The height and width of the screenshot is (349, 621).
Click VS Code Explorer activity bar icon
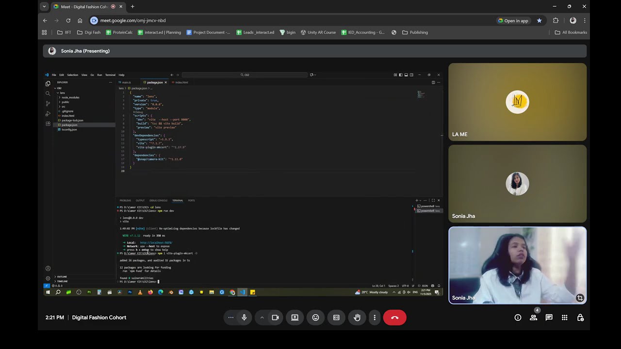point(48,83)
